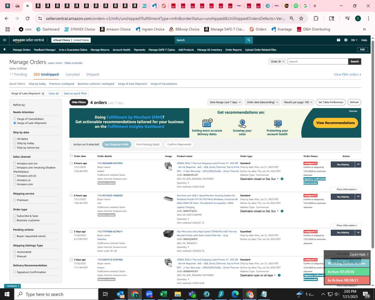
Task: Open the mail messages icon
Action: point(338,40)
